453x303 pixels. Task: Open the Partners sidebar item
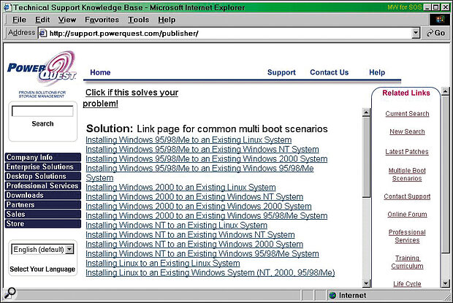(43, 205)
